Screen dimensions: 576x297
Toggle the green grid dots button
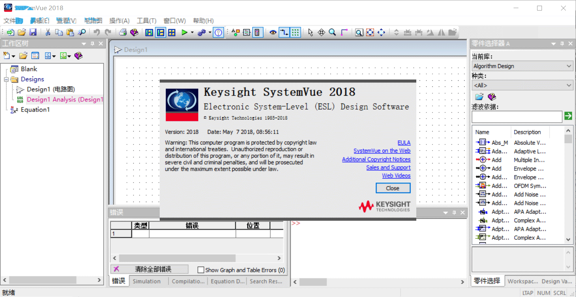pos(295,32)
